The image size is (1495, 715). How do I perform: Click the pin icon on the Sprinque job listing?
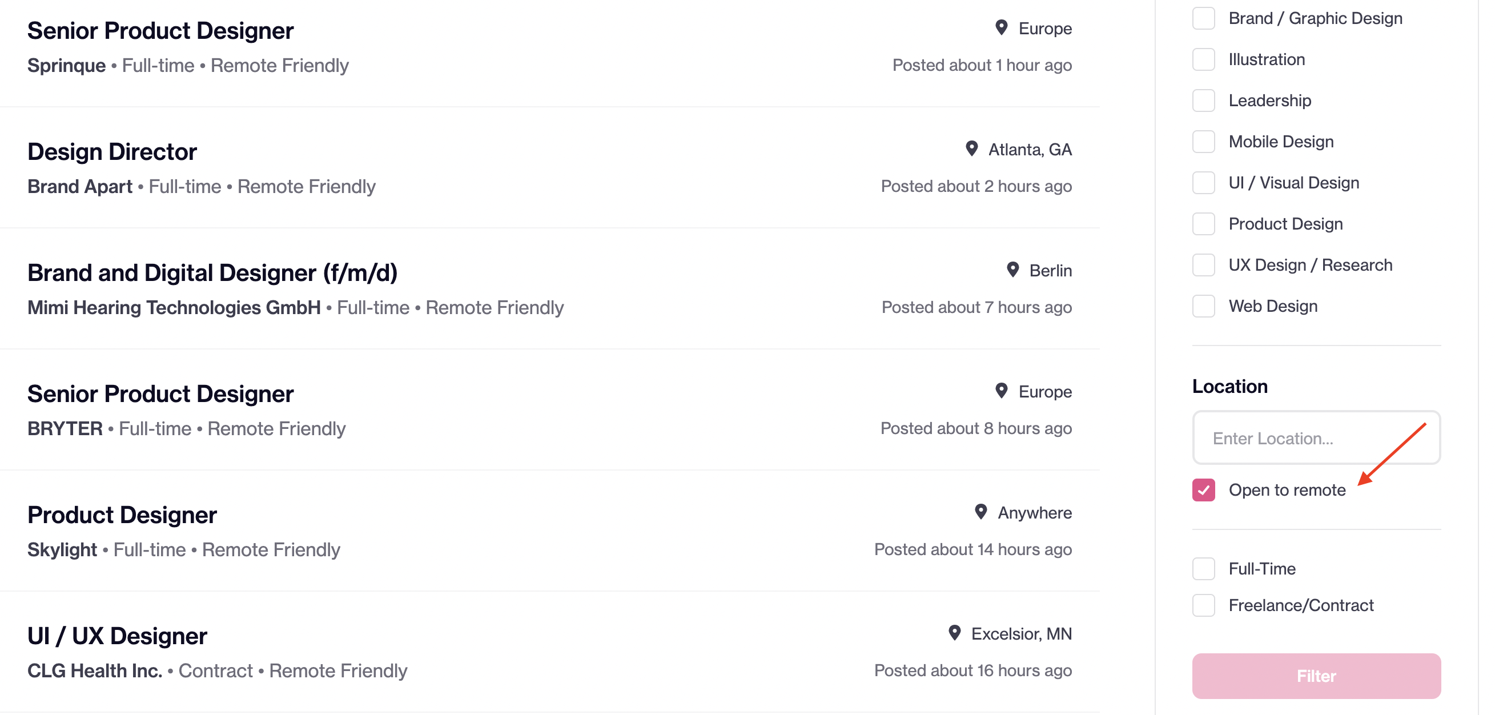tap(1002, 27)
